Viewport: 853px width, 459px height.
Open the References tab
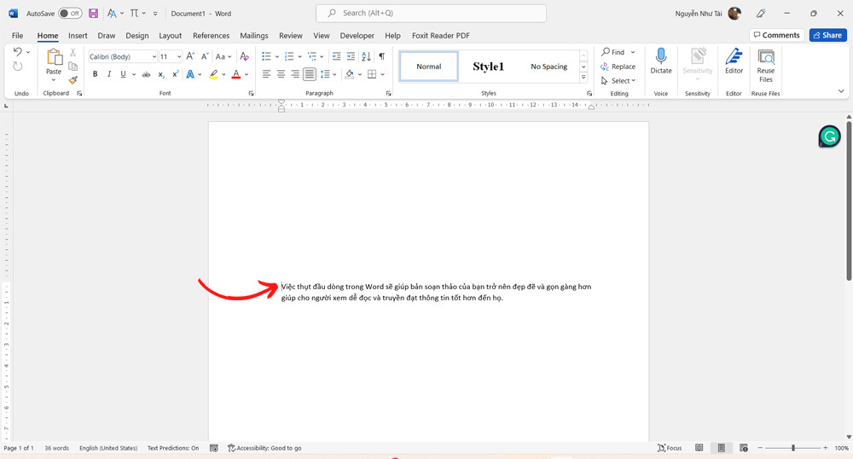click(211, 36)
